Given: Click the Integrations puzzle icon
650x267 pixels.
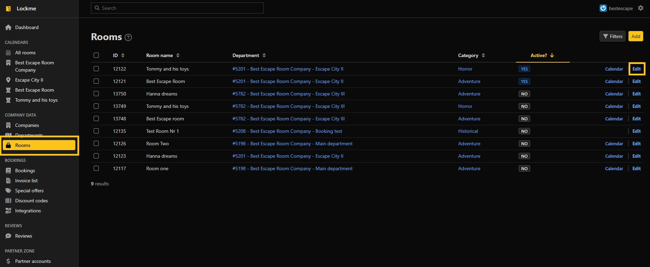Looking at the screenshot, I should pos(8,211).
